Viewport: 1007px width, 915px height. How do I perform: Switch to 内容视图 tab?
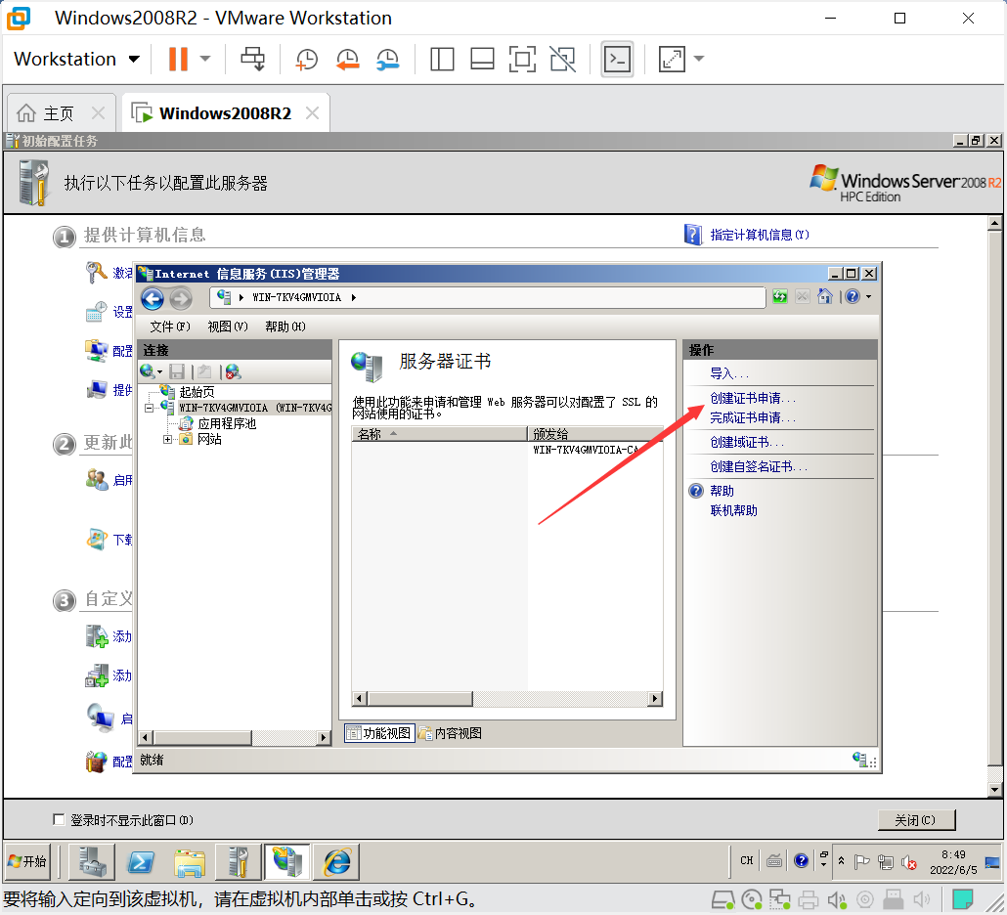[x=450, y=733]
